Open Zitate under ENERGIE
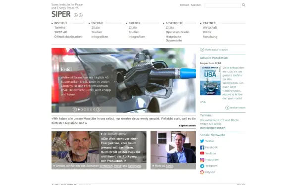The image size is (297, 185). pyautogui.click(x=96, y=28)
